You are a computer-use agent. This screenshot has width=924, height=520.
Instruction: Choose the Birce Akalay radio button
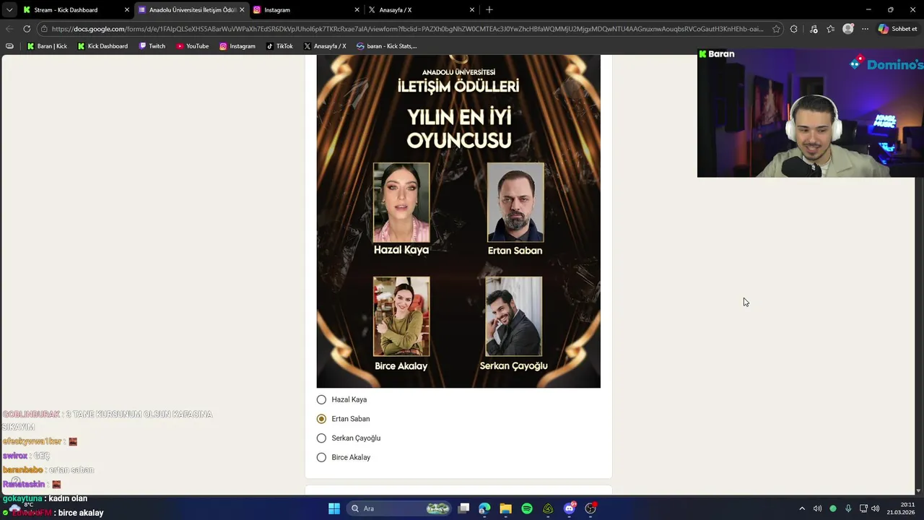click(321, 457)
